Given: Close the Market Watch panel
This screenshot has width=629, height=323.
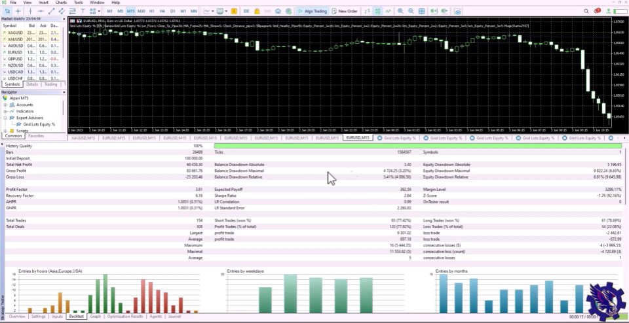Looking at the screenshot, I should (x=64, y=19).
